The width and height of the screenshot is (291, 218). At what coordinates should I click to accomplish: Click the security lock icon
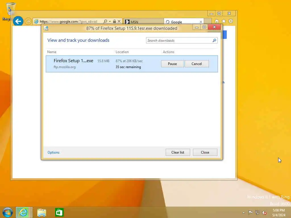click(x=115, y=21)
